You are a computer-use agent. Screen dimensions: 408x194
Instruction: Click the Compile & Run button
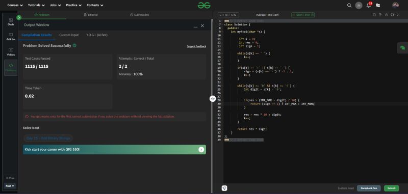(x=369, y=188)
